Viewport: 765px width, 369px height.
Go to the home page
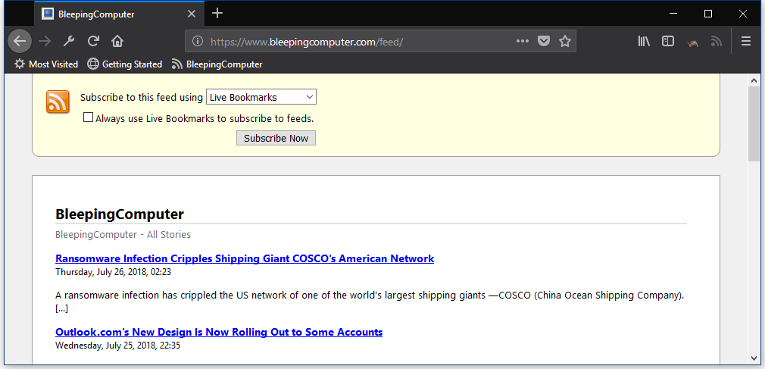(117, 42)
